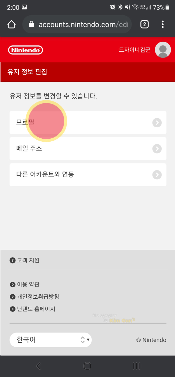175x377 pixels.
Task: Visit the 닌텐도 홈페이지 link
Action: pos(36,309)
